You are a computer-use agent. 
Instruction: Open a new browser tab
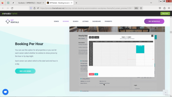[76, 3]
